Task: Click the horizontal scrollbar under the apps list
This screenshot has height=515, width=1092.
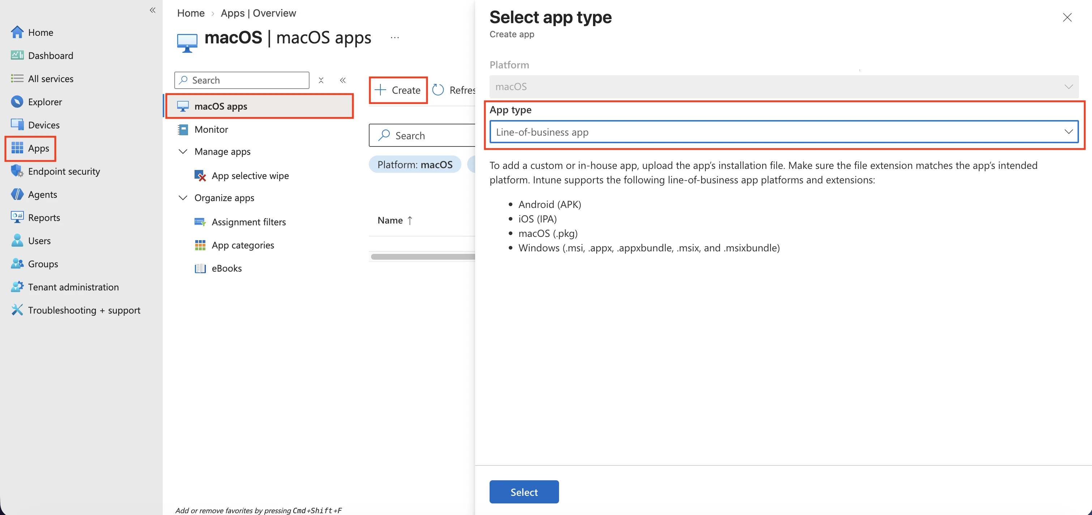Action: tap(423, 256)
